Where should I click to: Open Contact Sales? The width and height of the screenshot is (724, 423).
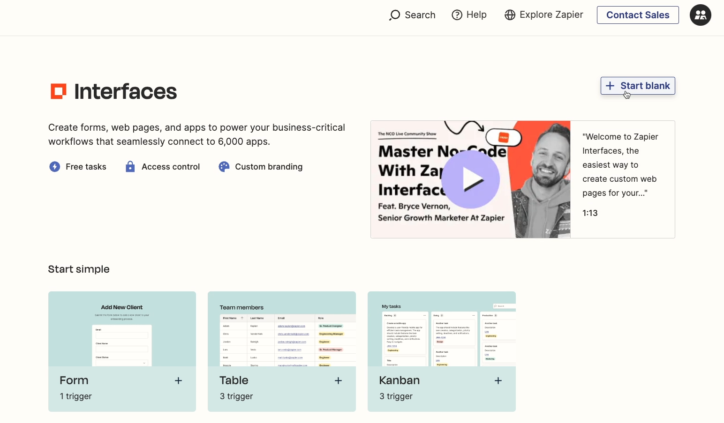(x=637, y=15)
